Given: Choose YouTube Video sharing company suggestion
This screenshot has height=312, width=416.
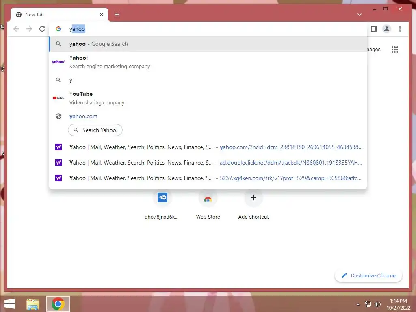Looking at the screenshot, I should pos(208,98).
